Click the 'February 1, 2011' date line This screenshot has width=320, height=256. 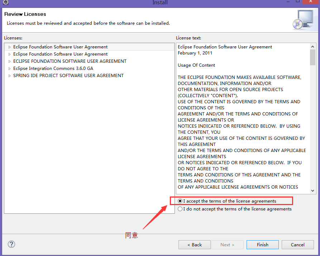(195, 53)
